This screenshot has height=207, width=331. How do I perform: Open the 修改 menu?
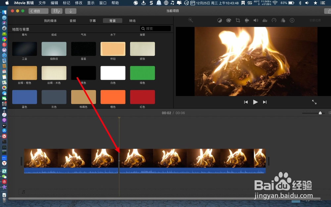[x=78, y=3]
